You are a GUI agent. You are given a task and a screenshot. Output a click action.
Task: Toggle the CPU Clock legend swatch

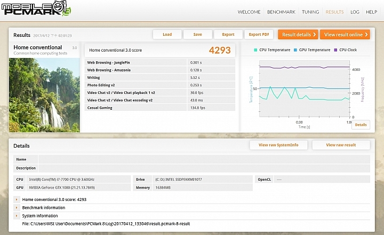click(x=336, y=50)
